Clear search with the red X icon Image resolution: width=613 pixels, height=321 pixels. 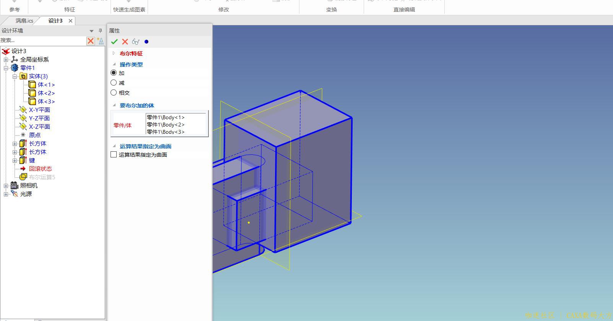(x=91, y=41)
